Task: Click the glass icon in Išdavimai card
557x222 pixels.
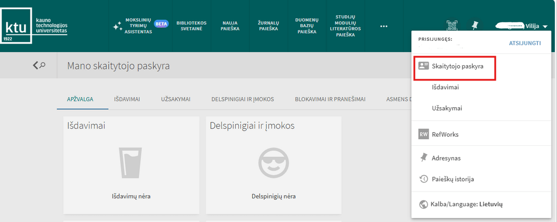Action: coord(131,163)
